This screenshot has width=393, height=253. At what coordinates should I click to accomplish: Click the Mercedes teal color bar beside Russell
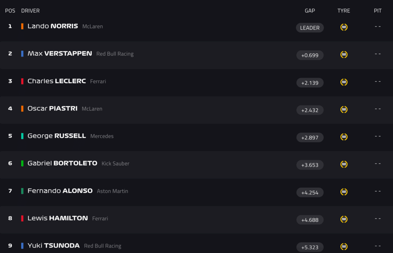(x=22, y=136)
